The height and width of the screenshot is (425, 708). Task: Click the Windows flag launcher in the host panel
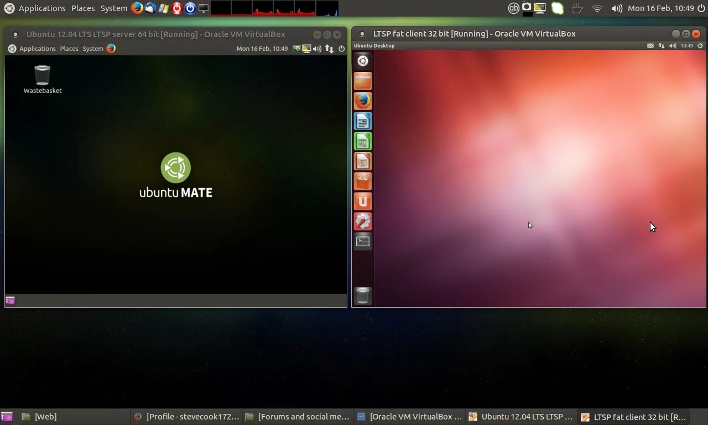click(163, 8)
